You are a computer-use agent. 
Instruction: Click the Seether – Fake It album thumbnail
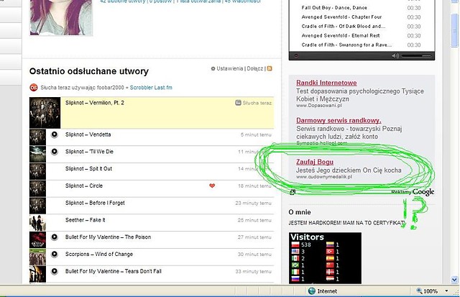coord(37,223)
